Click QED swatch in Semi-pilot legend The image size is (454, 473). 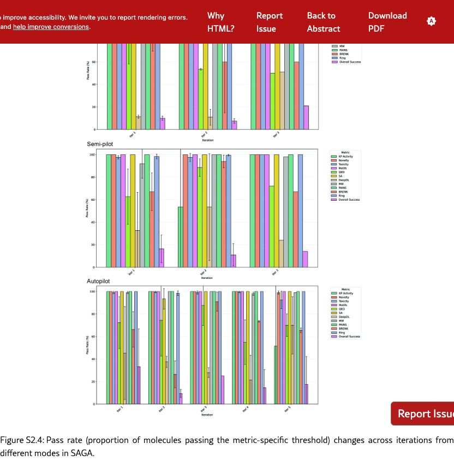click(x=334, y=172)
